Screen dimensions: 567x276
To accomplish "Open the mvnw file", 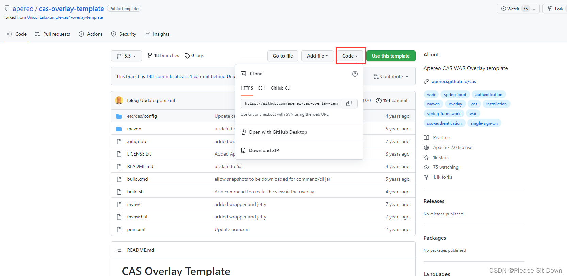I will click(x=133, y=205).
